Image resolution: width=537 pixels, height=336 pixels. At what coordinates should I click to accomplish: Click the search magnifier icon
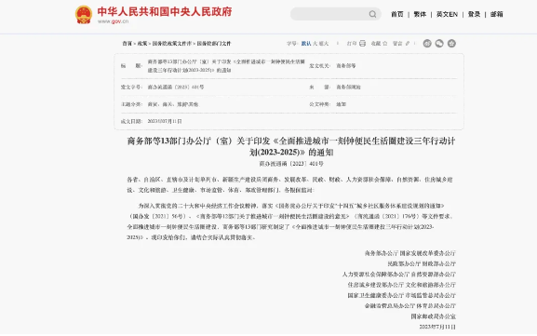372,14
